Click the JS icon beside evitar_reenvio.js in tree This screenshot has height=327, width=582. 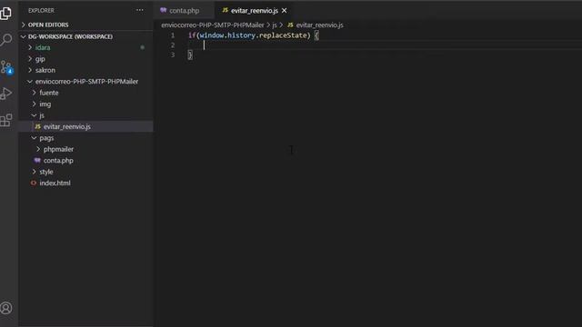click(x=37, y=126)
